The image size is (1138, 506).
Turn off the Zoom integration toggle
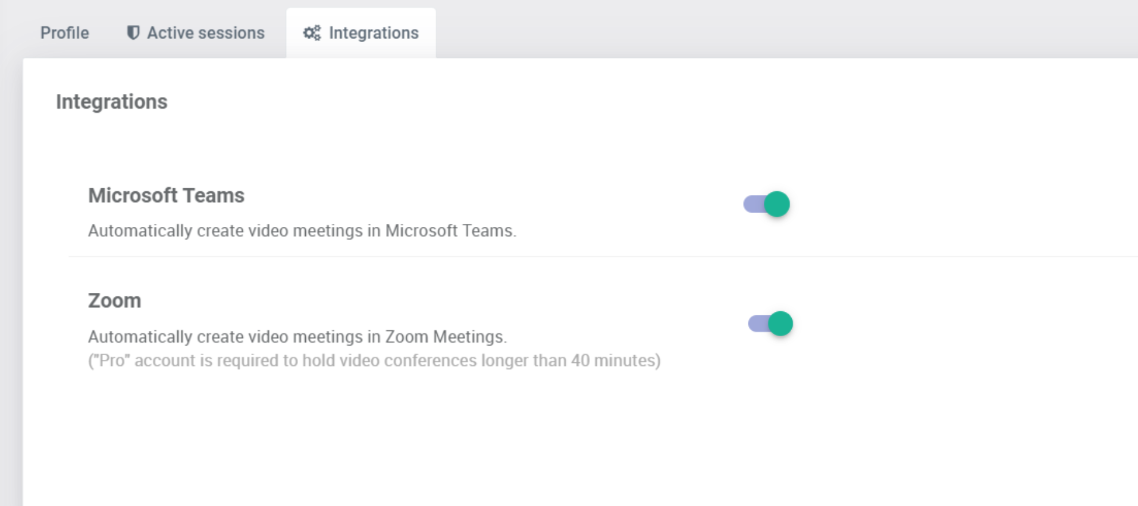pyautogui.click(x=770, y=324)
